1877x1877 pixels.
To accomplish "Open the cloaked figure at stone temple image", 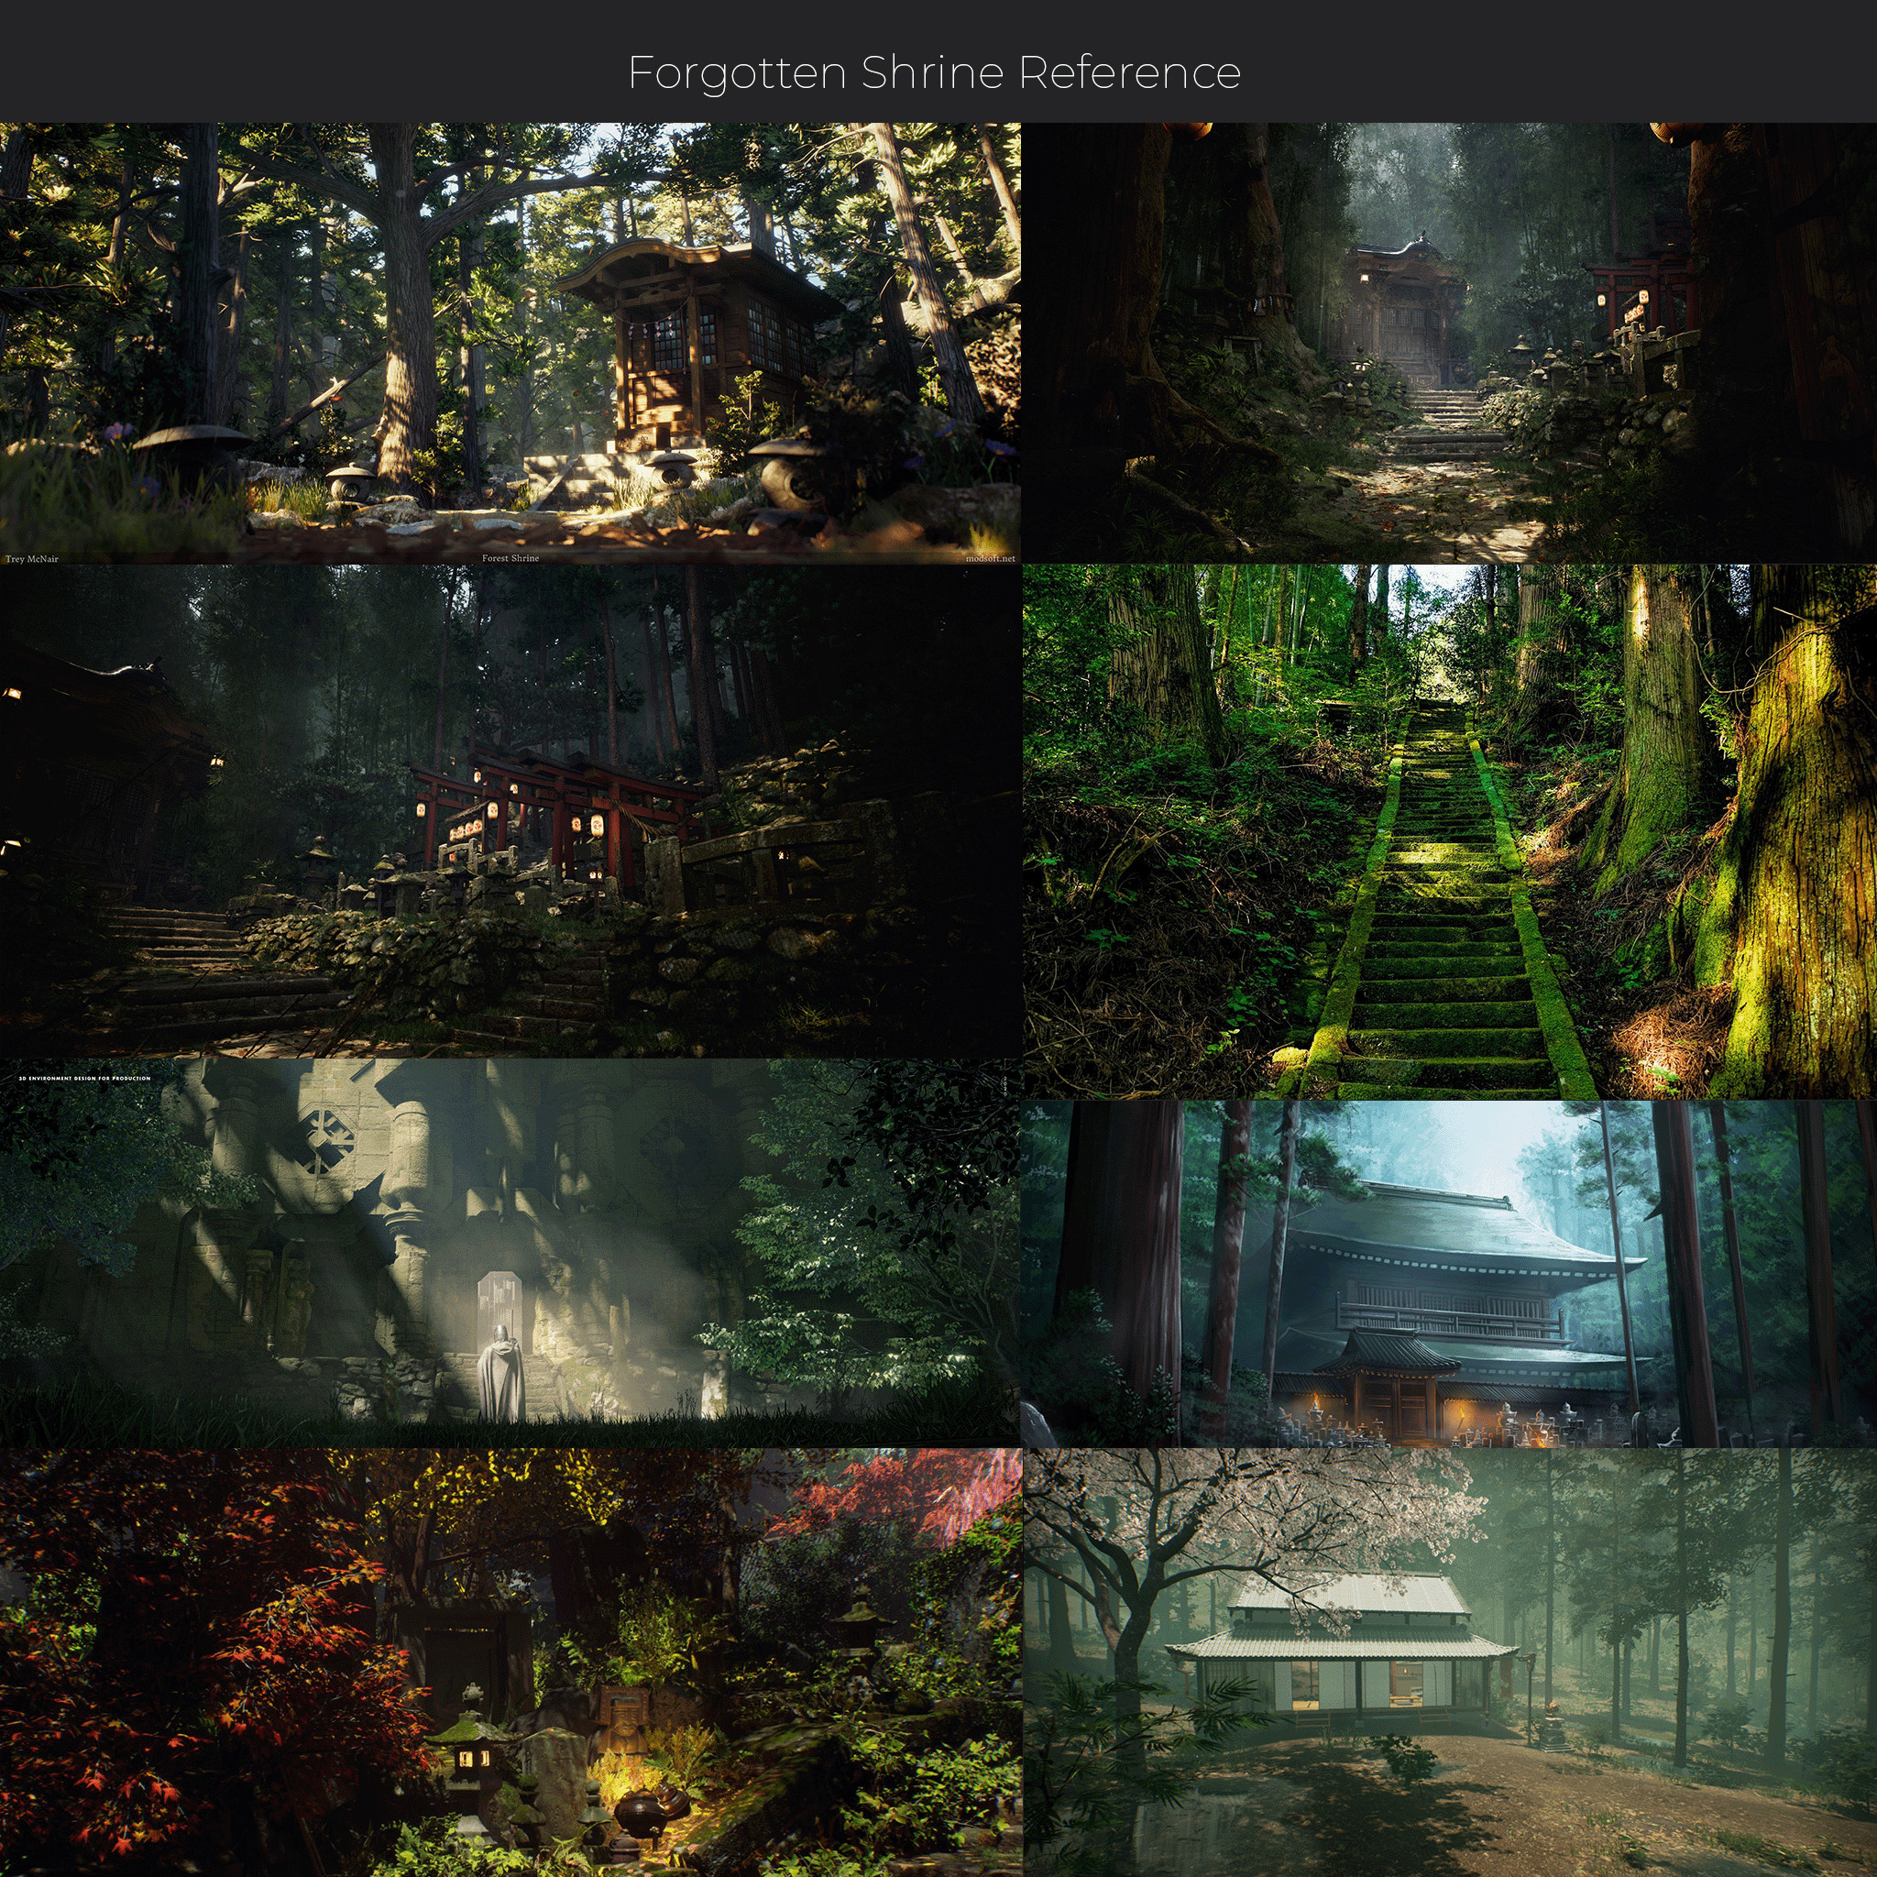I will point(510,1253).
